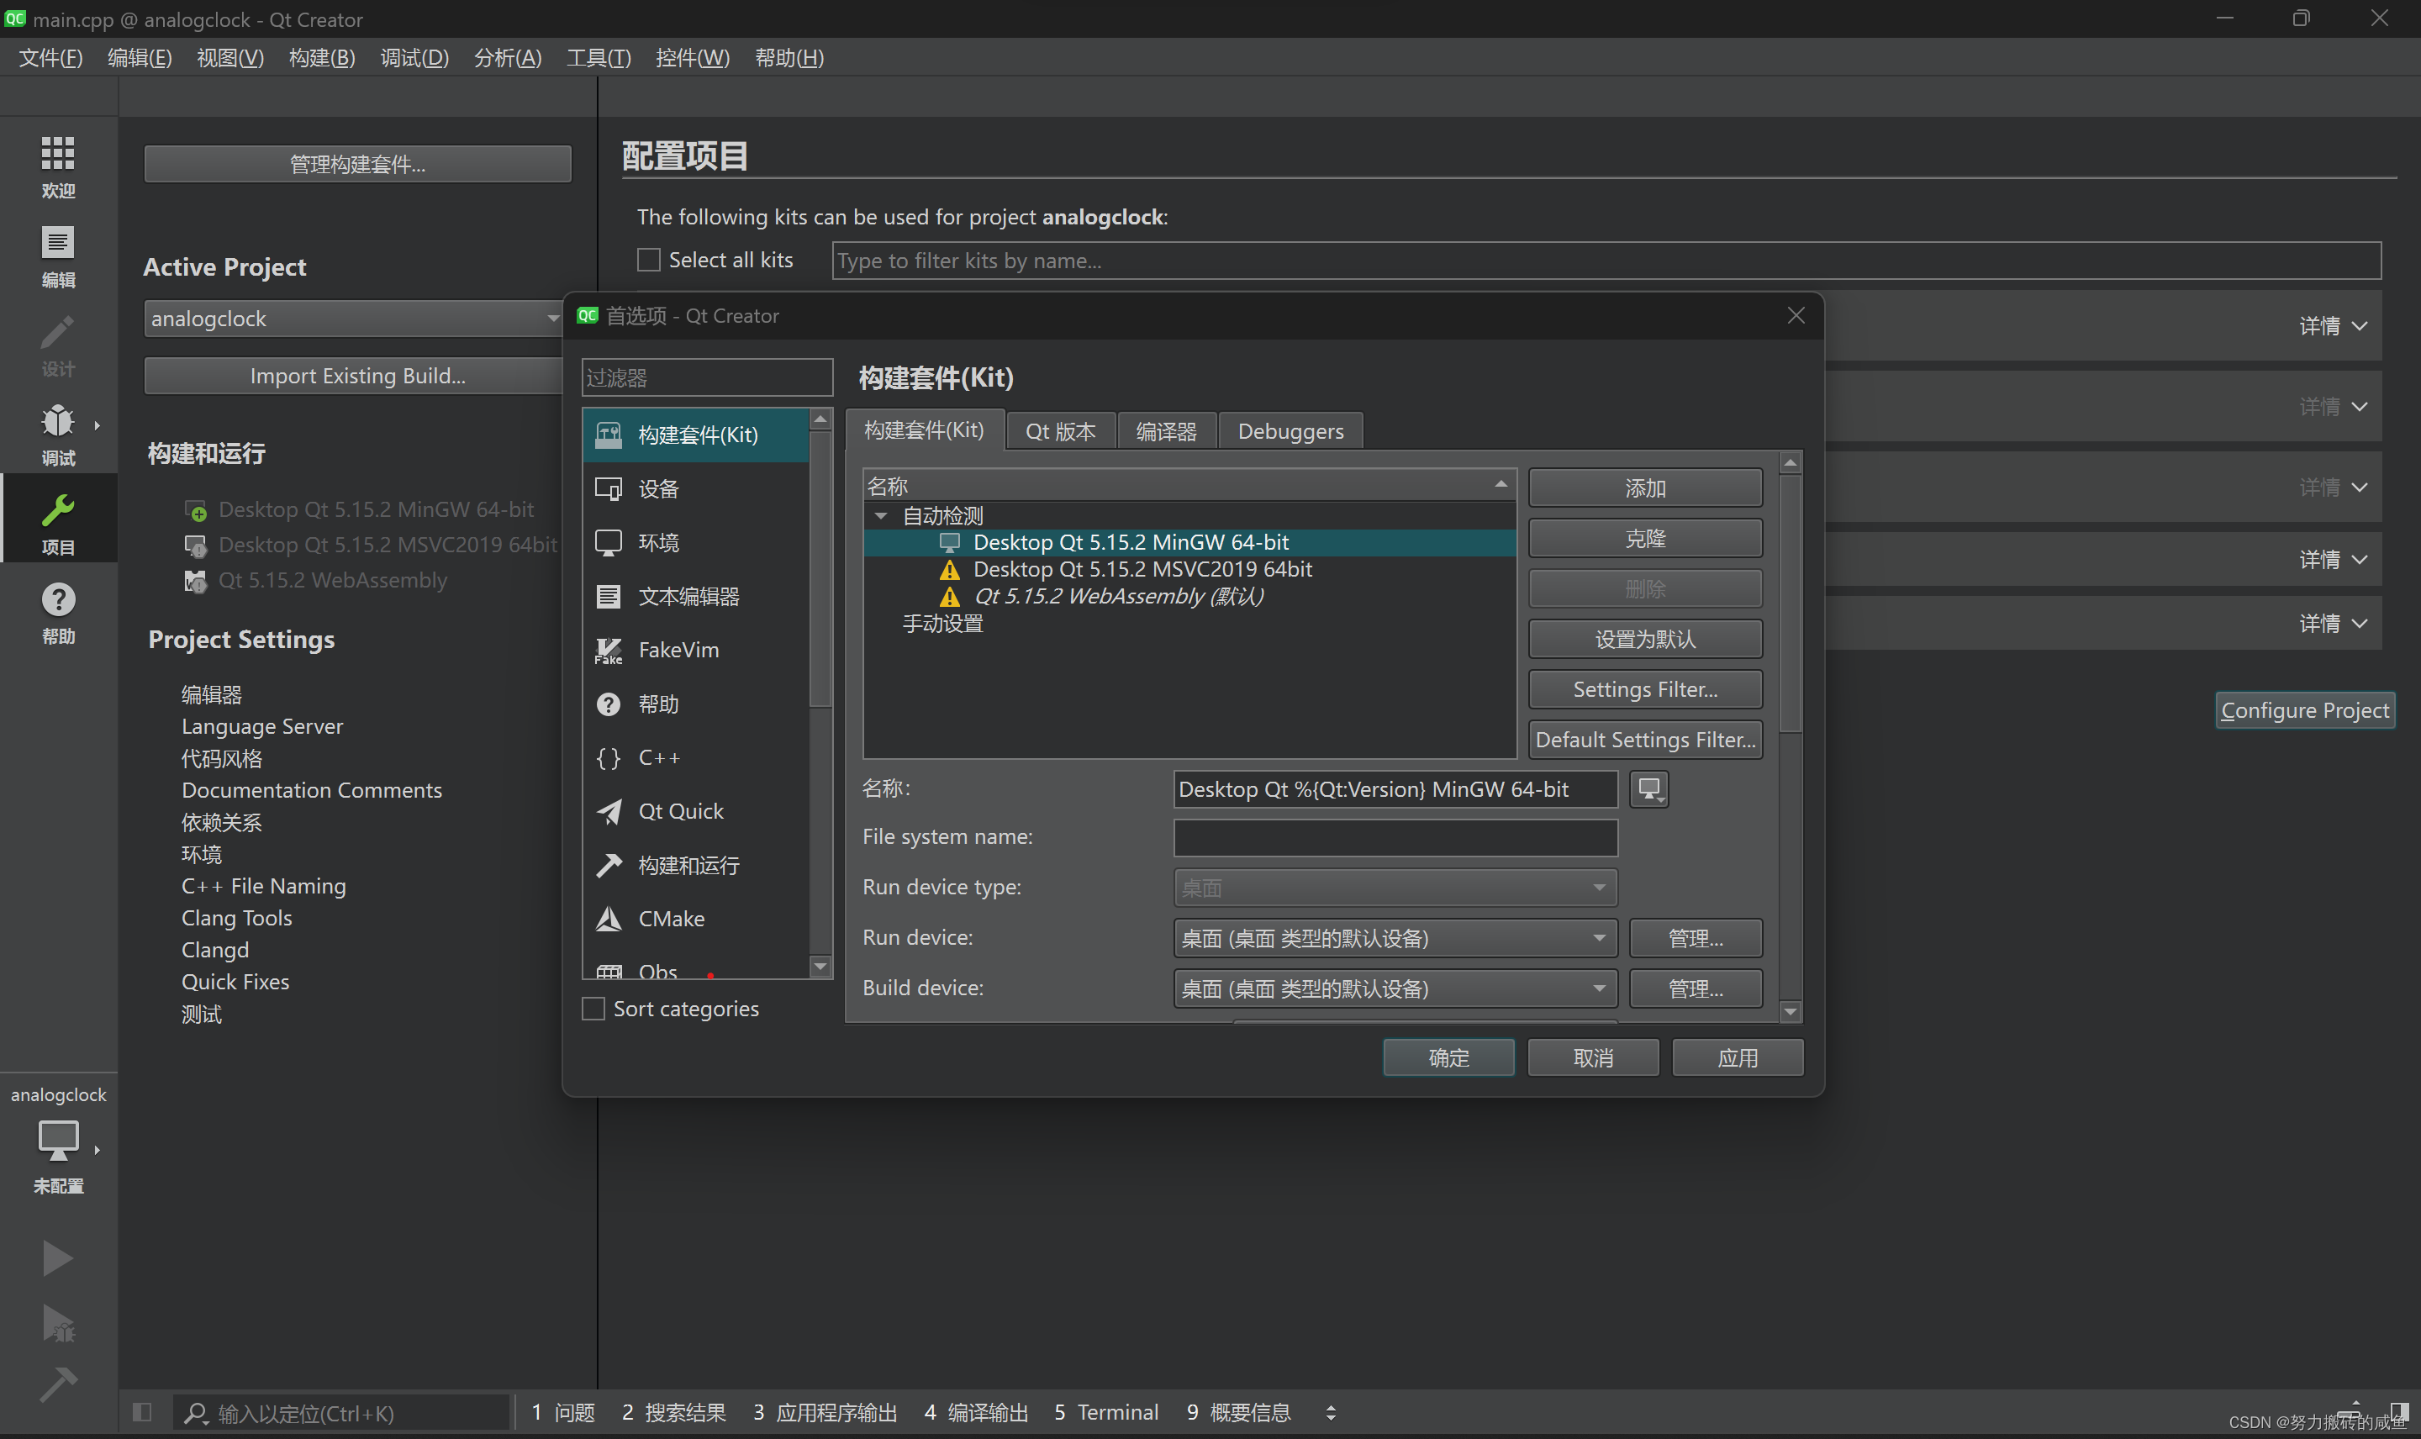Collapse the 自动检测 tree group

coord(880,516)
